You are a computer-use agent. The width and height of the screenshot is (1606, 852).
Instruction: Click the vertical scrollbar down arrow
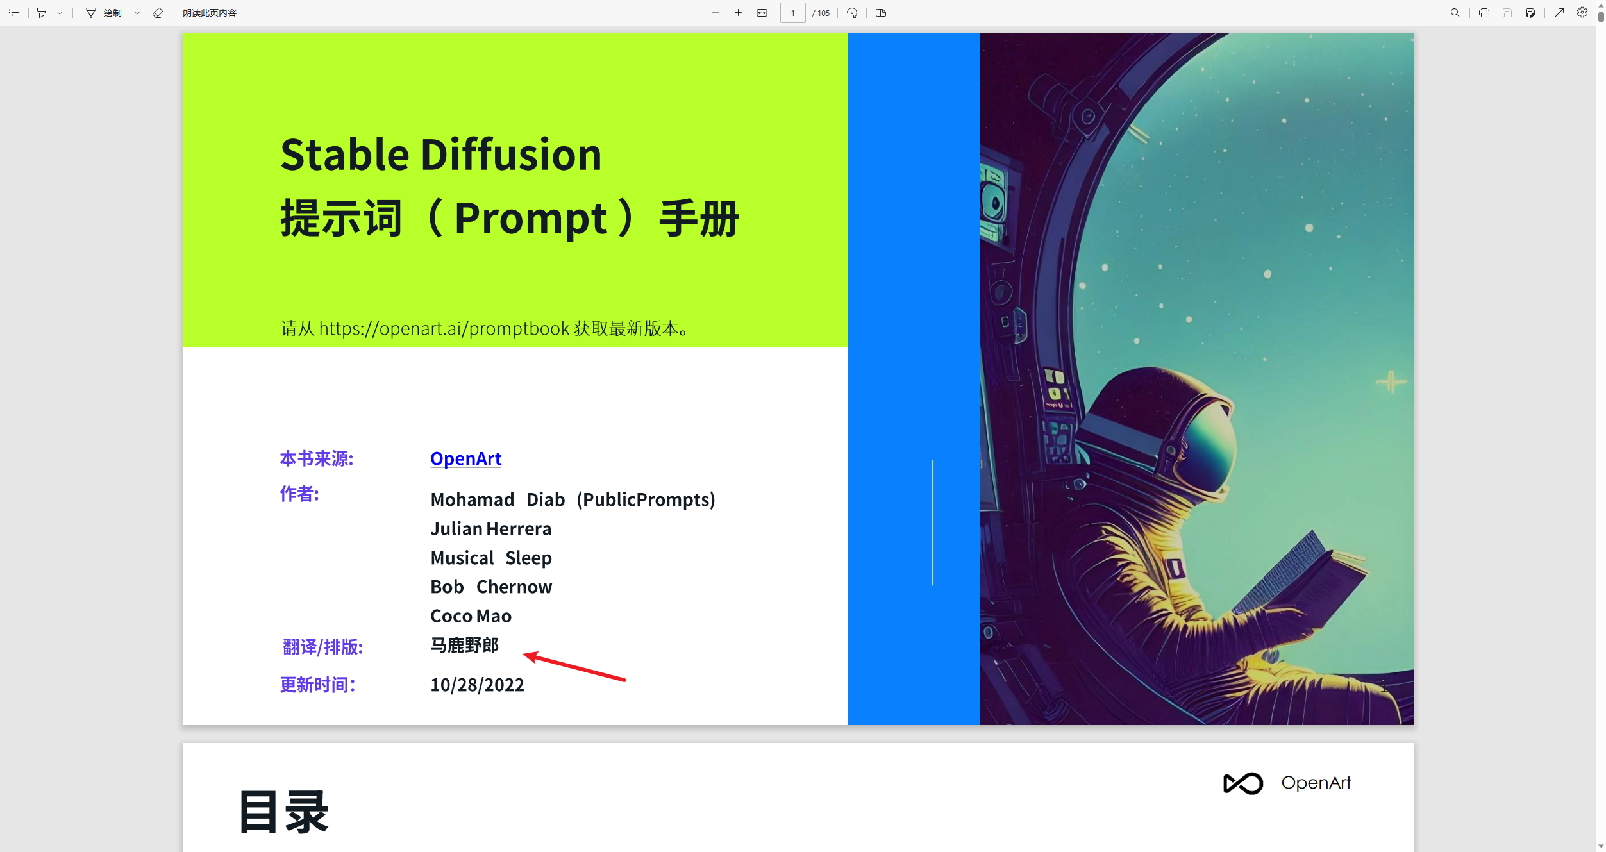[x=1600, y=846]
